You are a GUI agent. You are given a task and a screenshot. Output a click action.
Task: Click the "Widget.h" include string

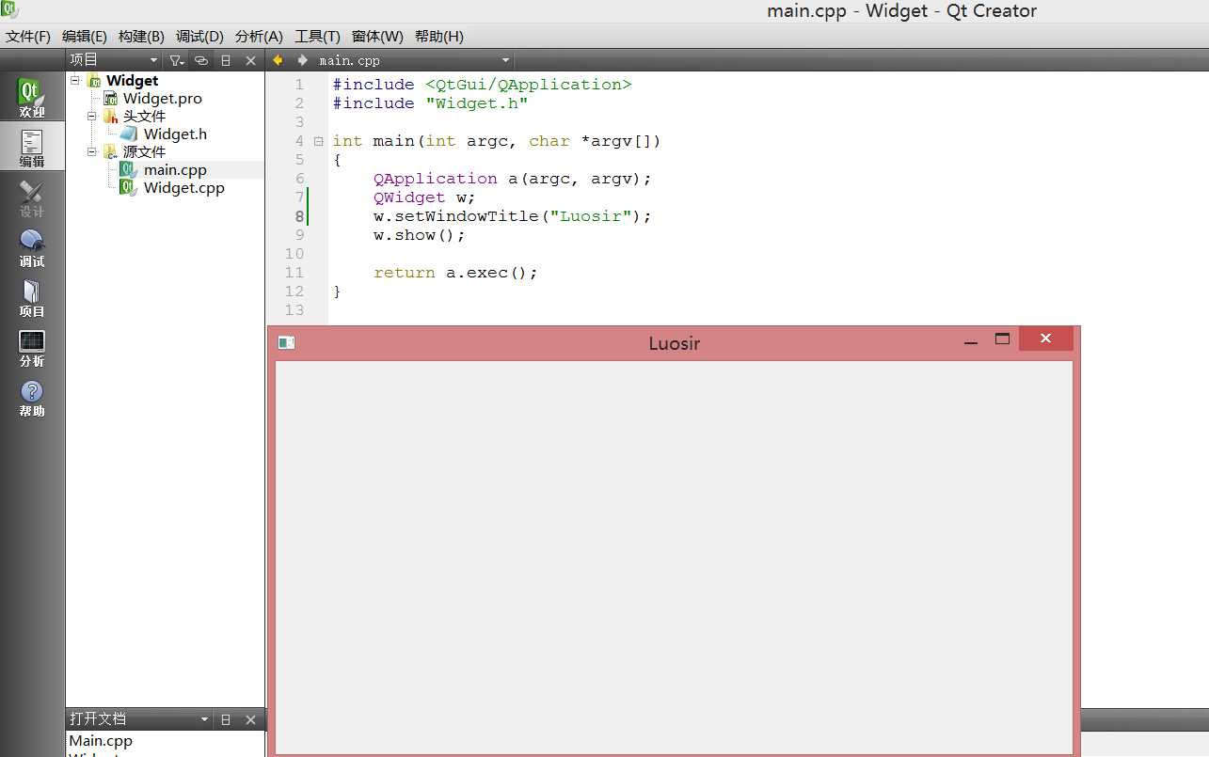click(477, 103)
